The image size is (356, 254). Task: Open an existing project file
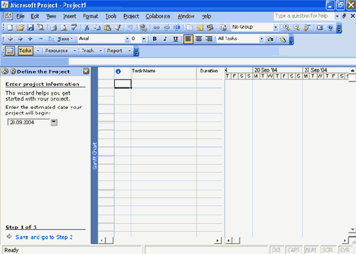tap(20, 28)
